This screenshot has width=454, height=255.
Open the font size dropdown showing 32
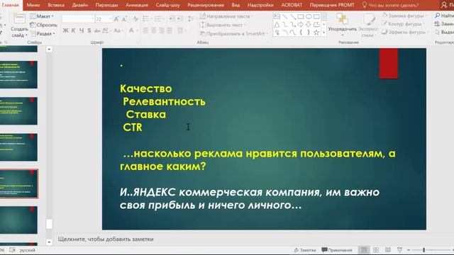(x=104, y=19)
